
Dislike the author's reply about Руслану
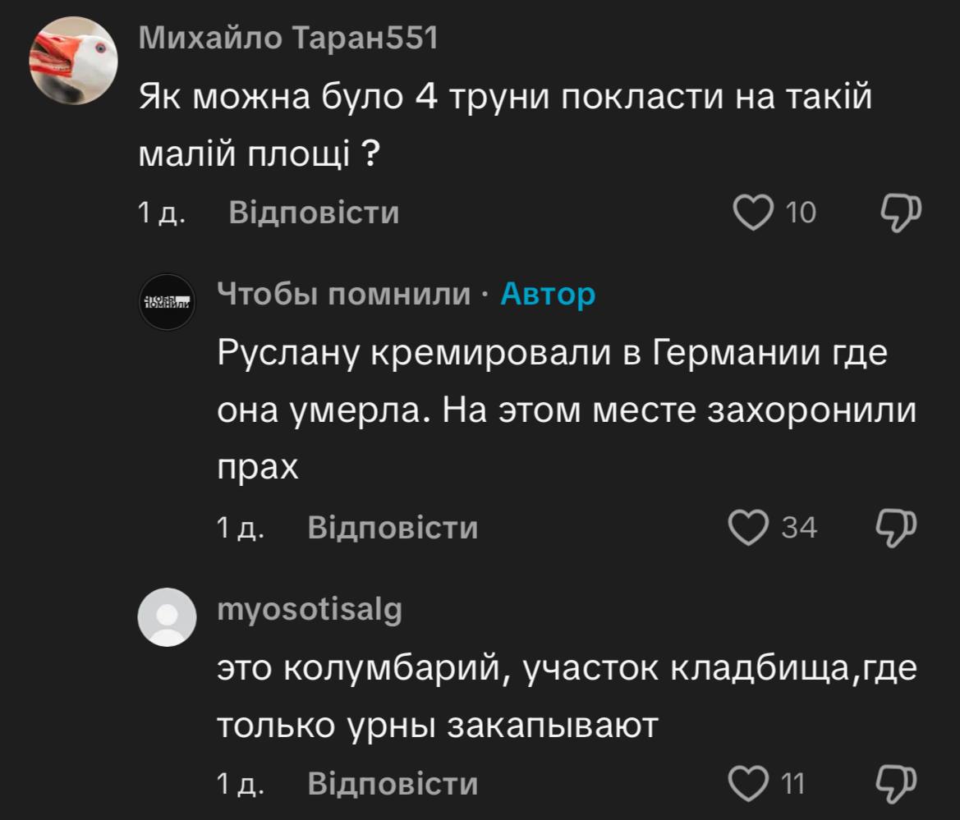click(x=897, y=526)
